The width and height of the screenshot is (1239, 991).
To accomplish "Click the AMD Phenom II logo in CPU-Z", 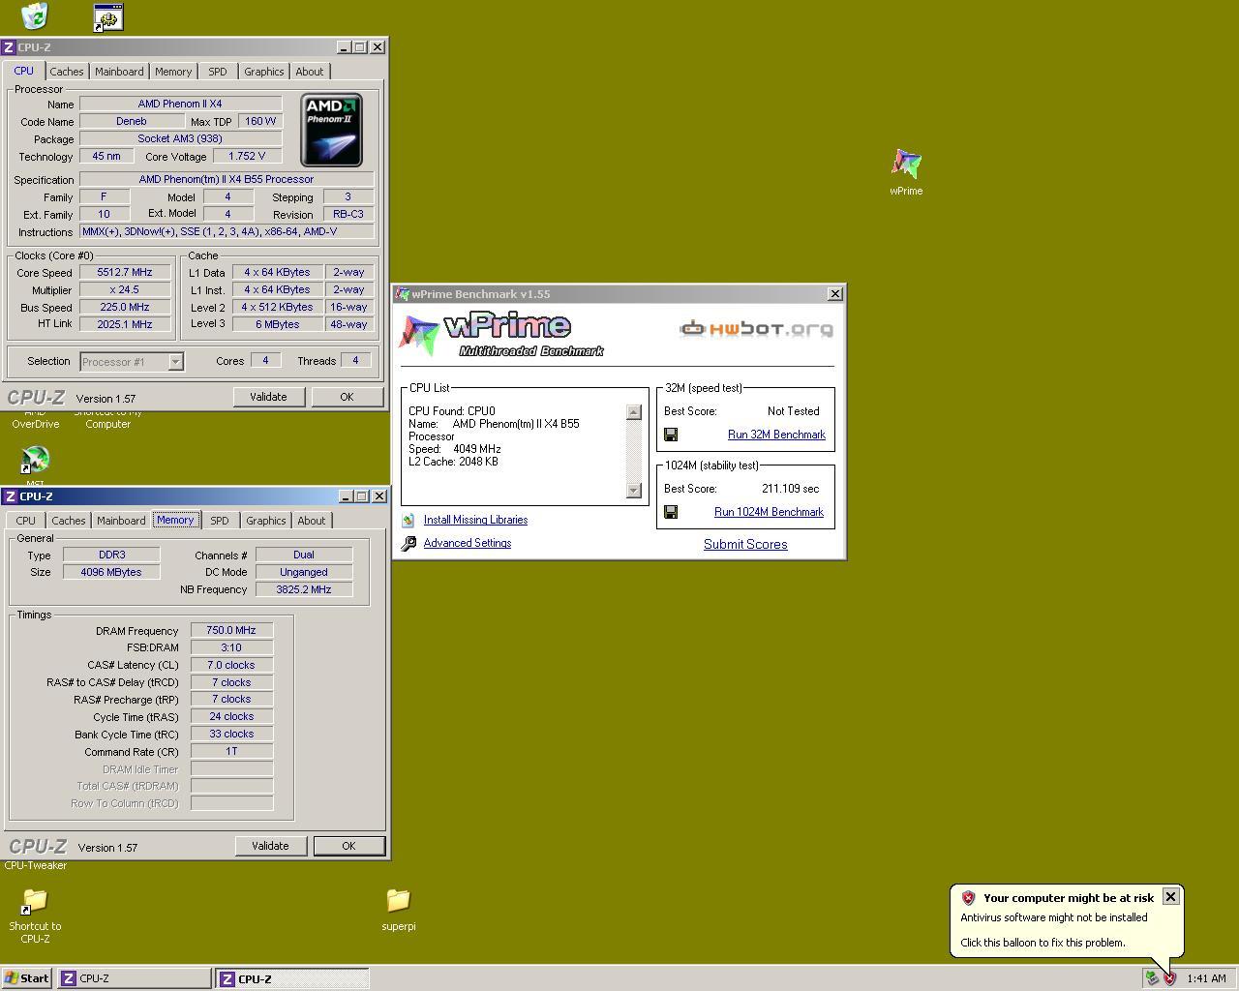I will point(331,130).
